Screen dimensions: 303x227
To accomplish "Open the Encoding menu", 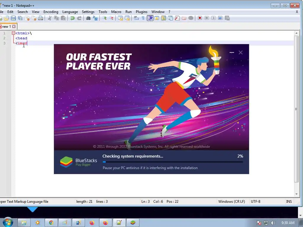I will (51, 12).
